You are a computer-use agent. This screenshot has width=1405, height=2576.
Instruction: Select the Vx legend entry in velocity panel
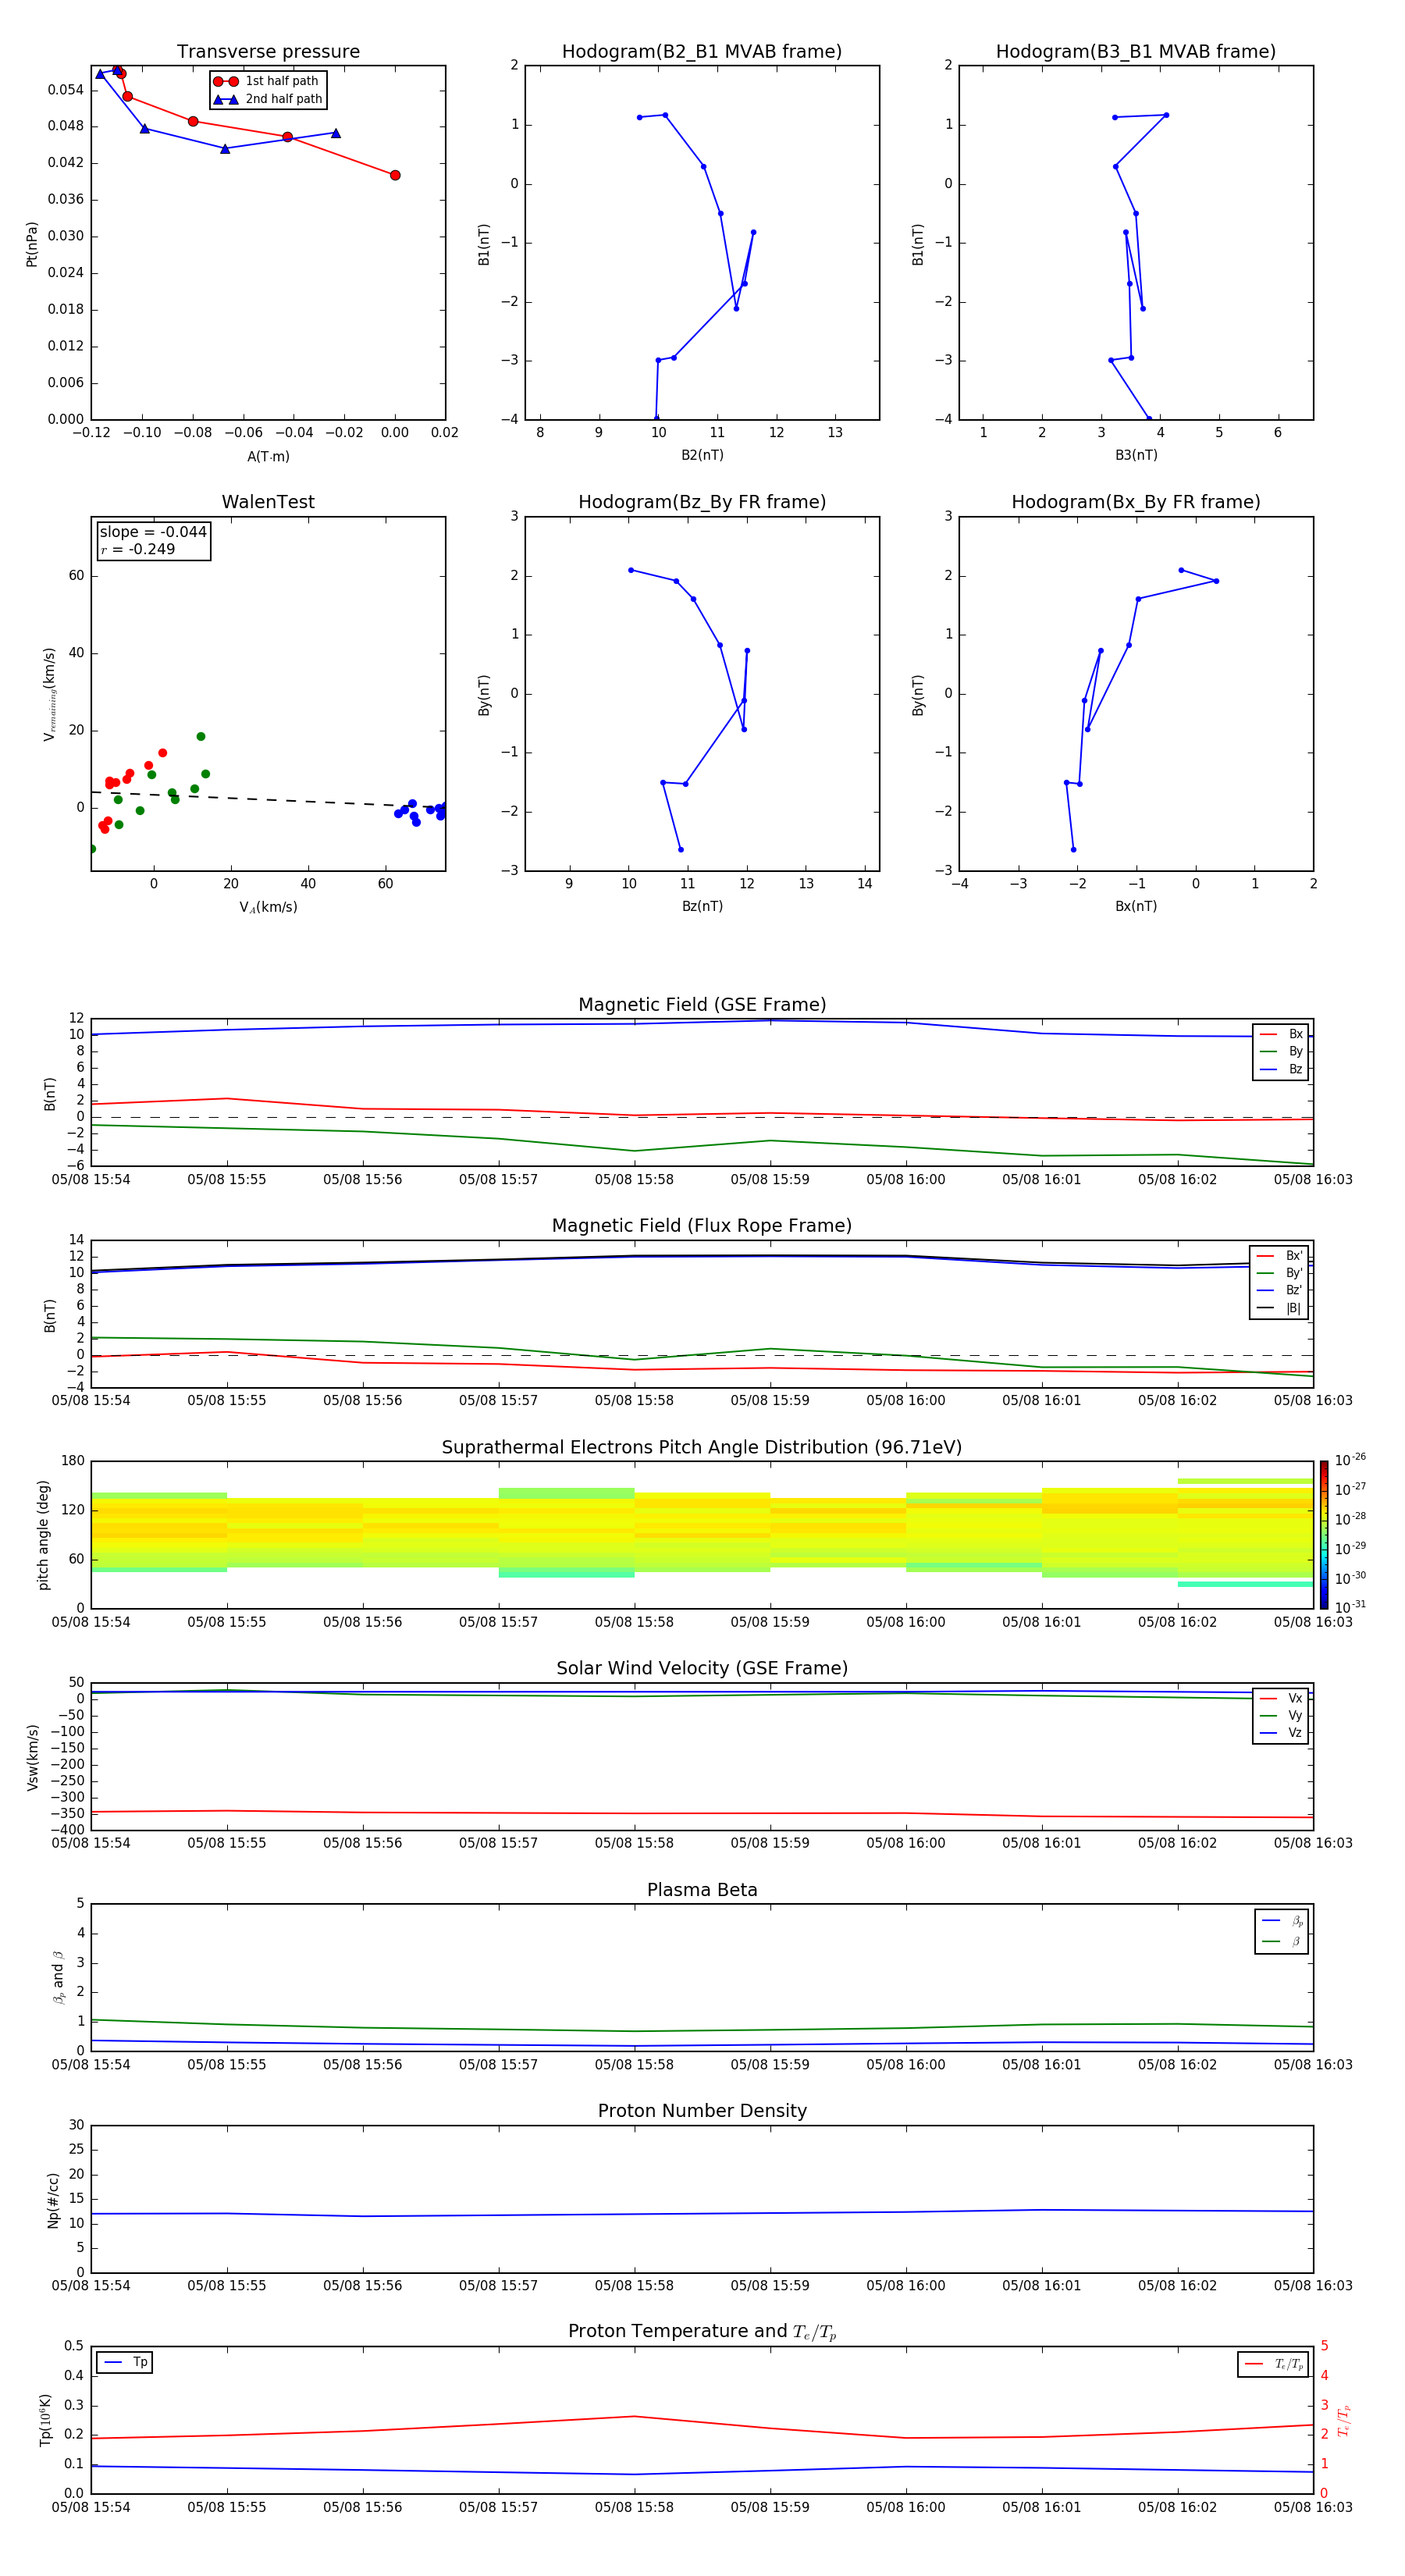pyautogui.click(x=1281, y=1698)
